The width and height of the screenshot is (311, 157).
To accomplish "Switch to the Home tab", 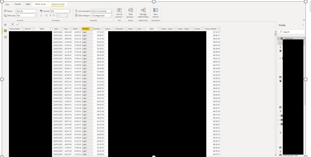I will [x=18, y=4].
